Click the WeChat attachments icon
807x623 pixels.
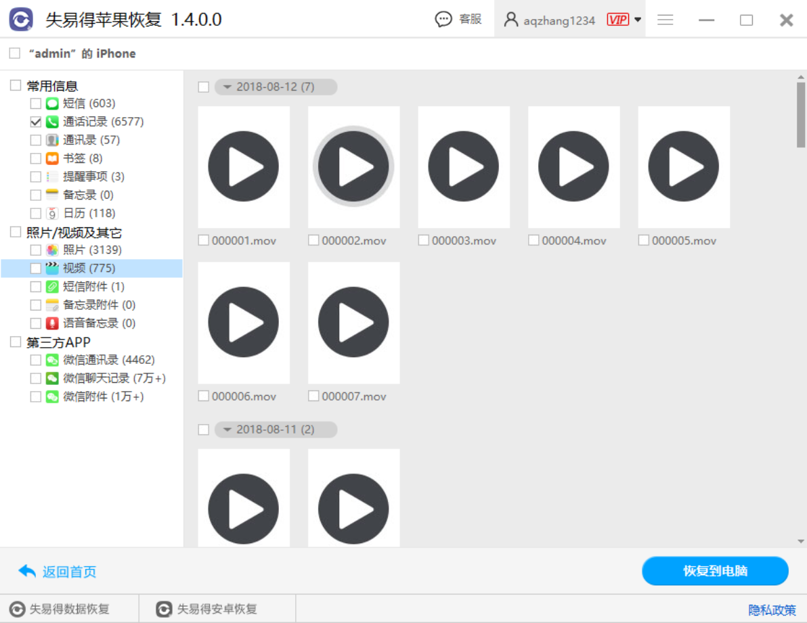[52, 397]
